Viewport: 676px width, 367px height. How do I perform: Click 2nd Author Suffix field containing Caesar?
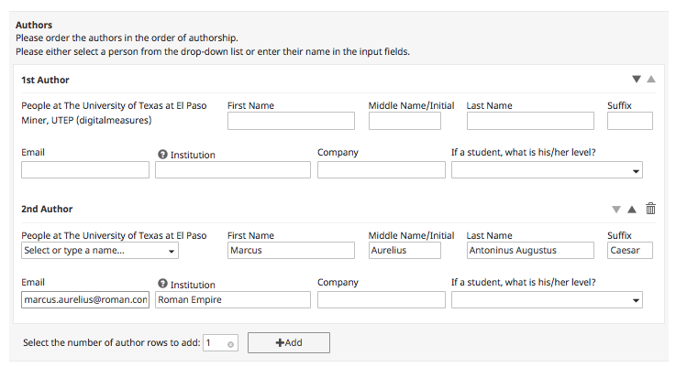point(630,251)
